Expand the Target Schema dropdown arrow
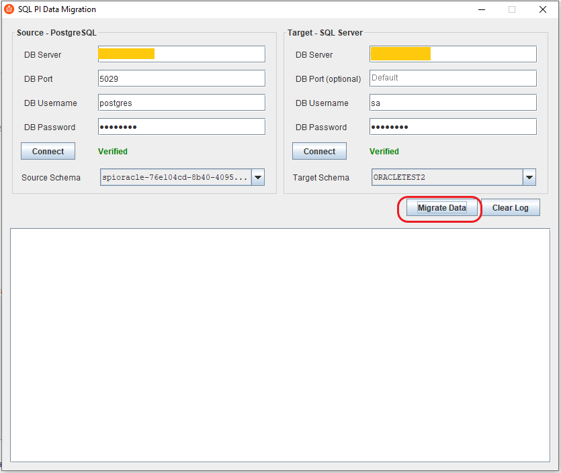The width and height of the screenshot is (561, 473). (529, 177)
